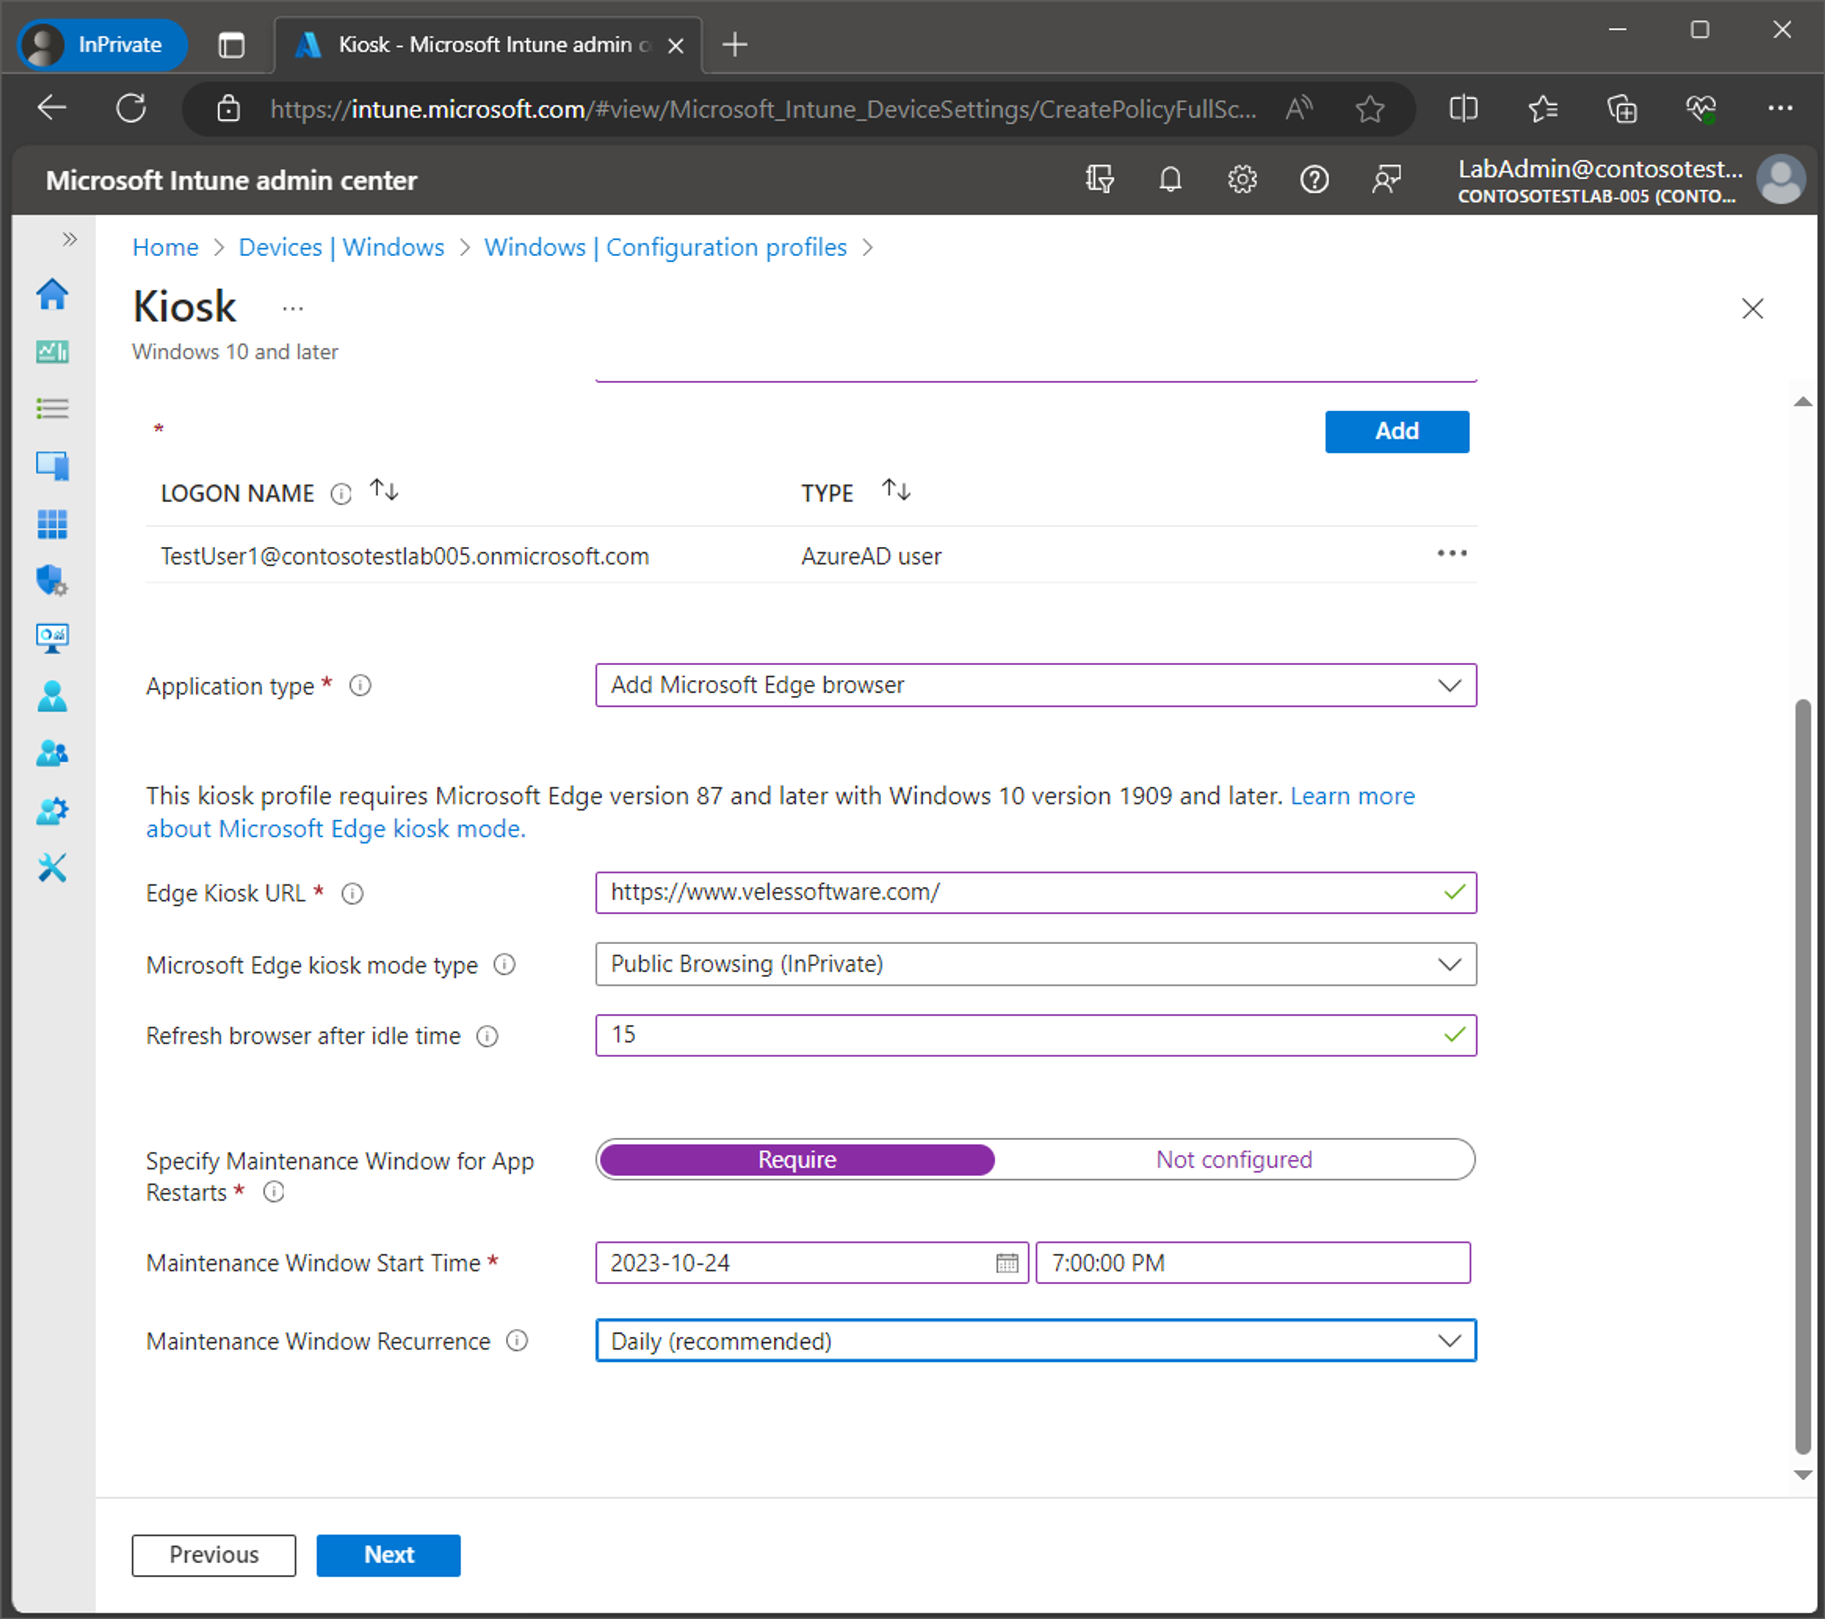
Task: Click Home breadcrumb link
Action: tap(165, 247)
